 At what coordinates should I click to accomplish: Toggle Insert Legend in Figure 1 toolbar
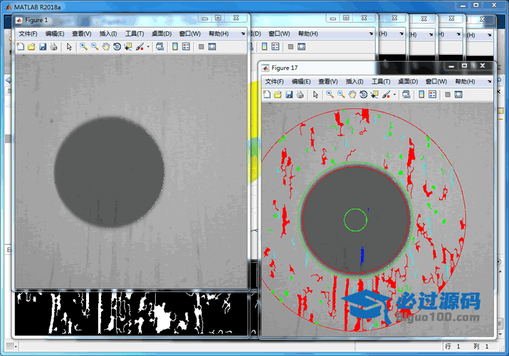(186, 47)
